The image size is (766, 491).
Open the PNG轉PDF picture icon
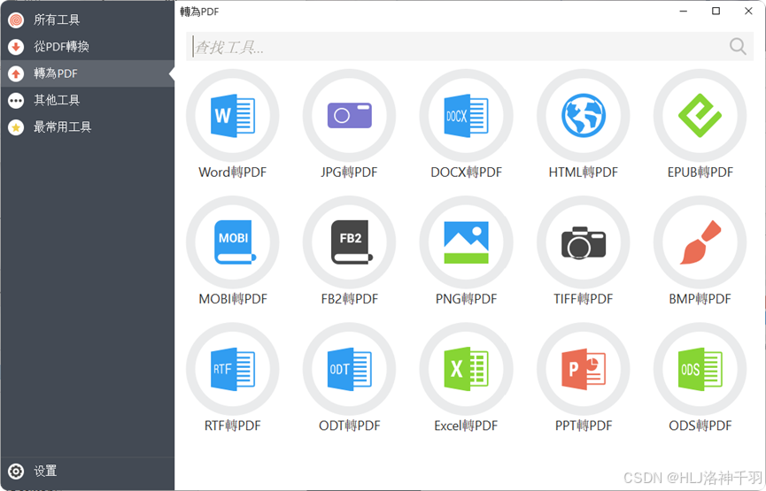466,242
